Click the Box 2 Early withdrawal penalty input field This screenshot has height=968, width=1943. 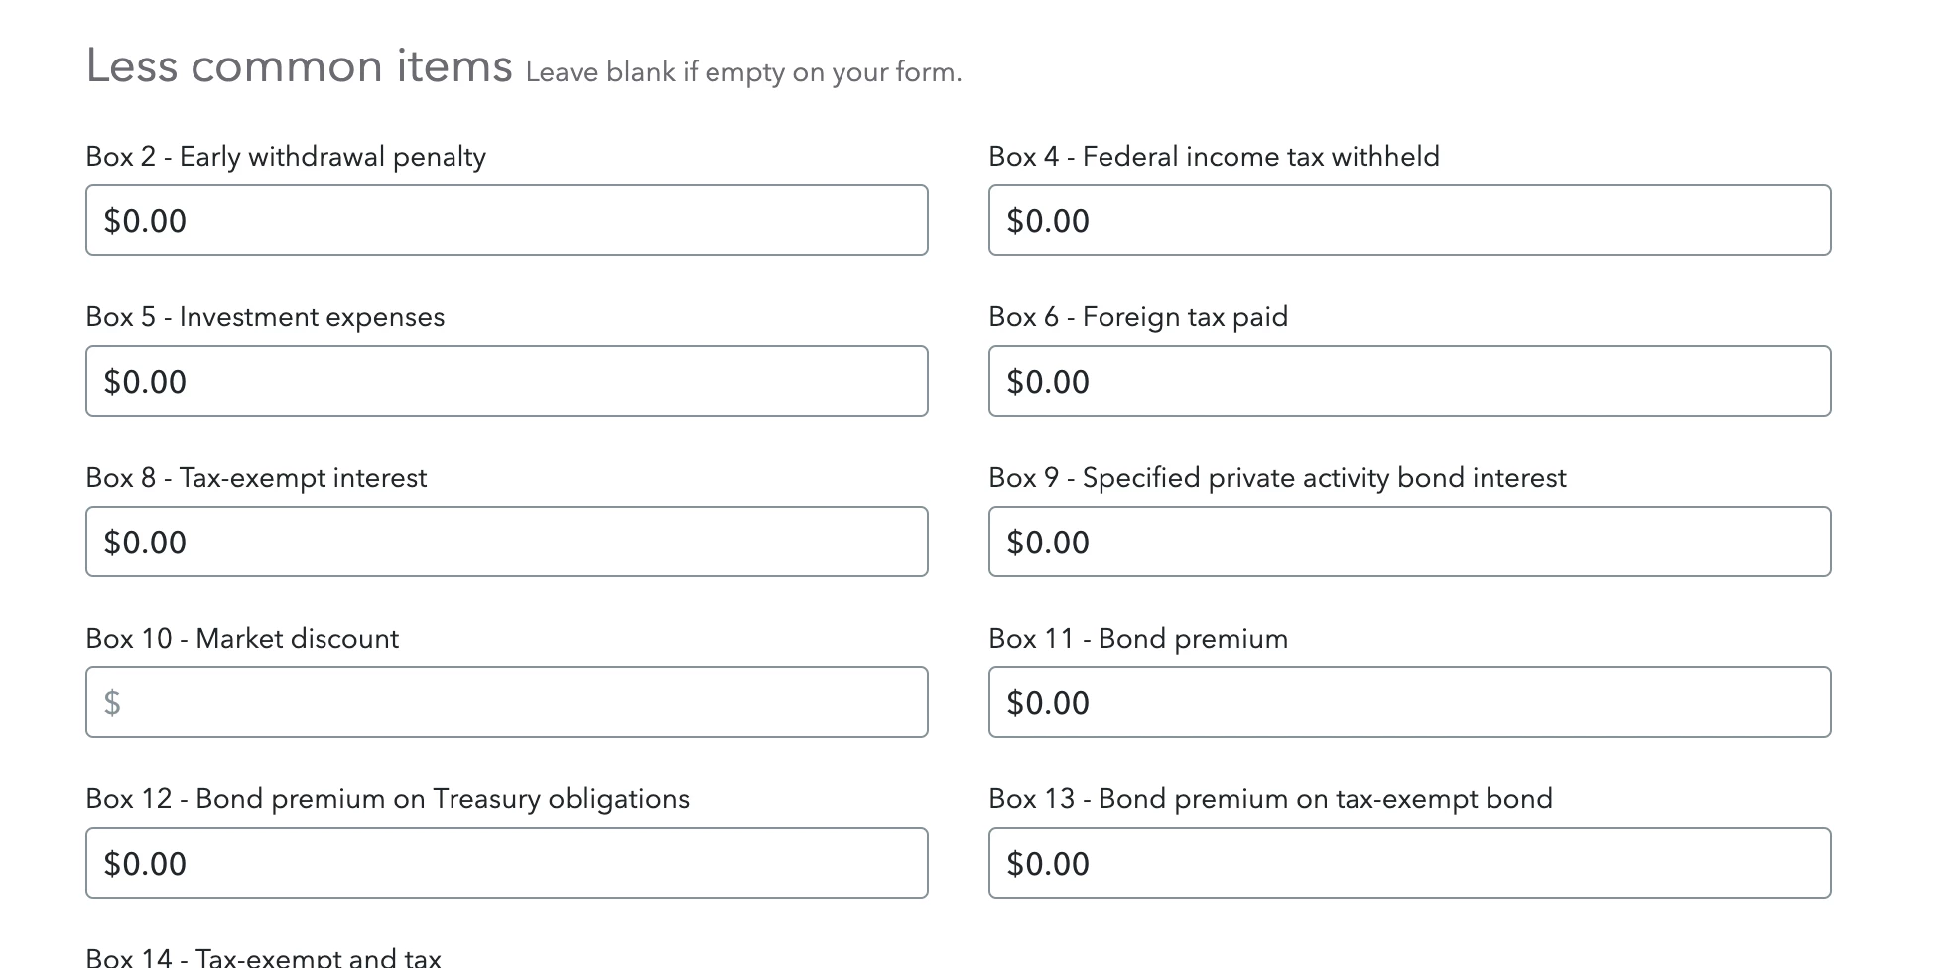[506, 220]
